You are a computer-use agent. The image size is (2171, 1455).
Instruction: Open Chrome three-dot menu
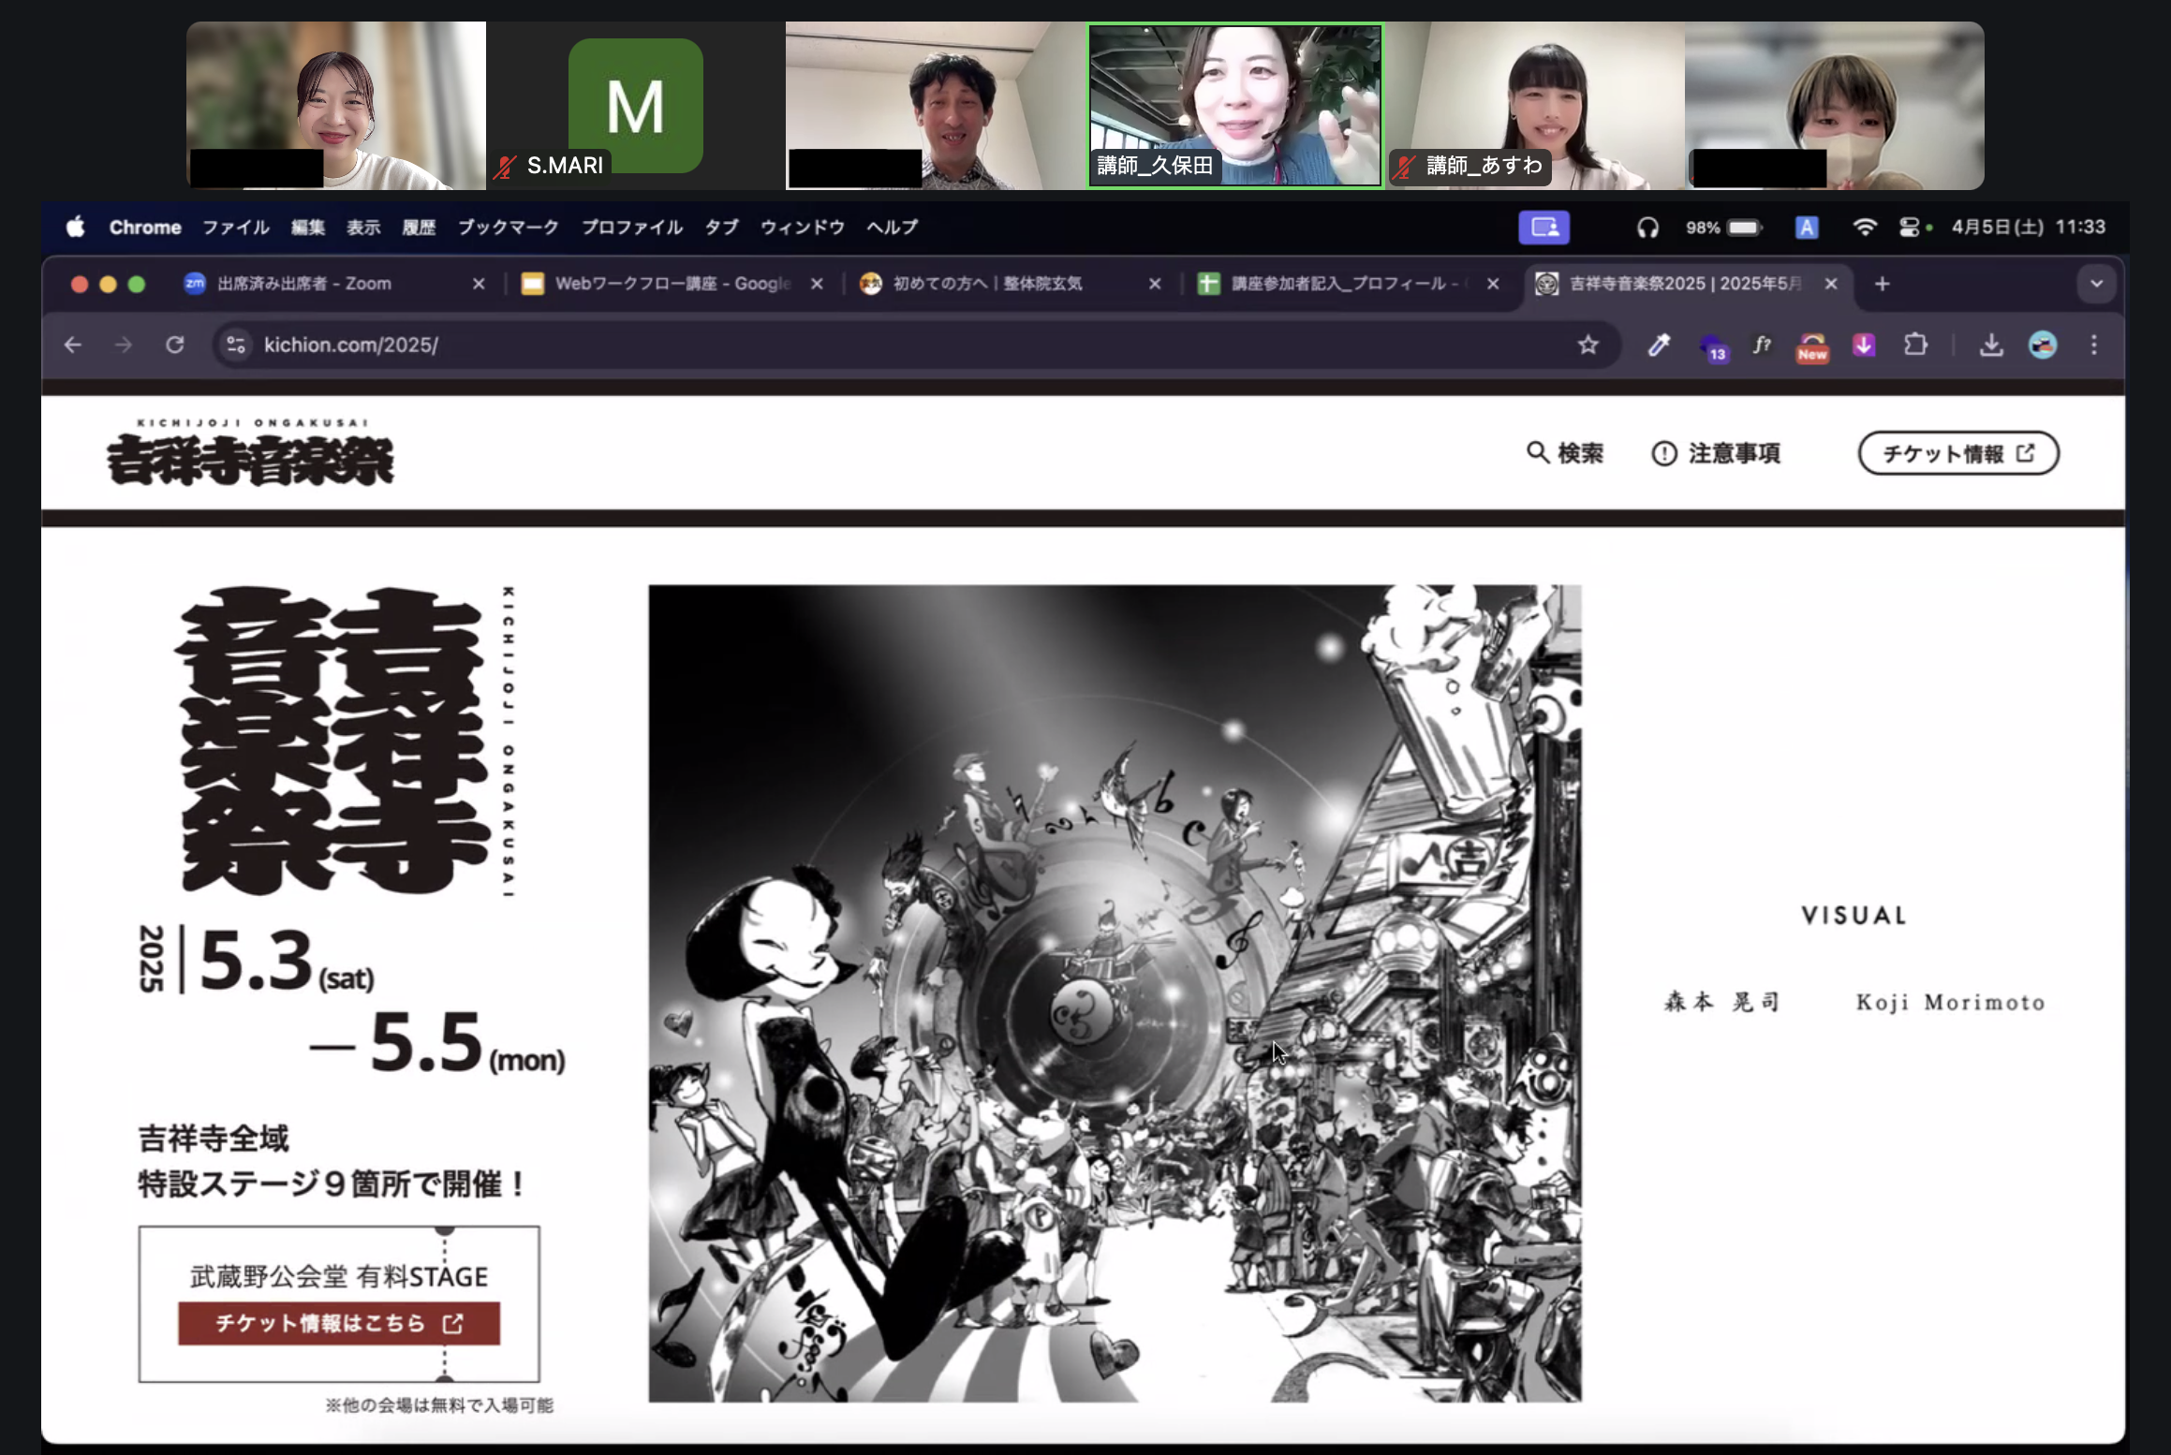coord(2094,345)
